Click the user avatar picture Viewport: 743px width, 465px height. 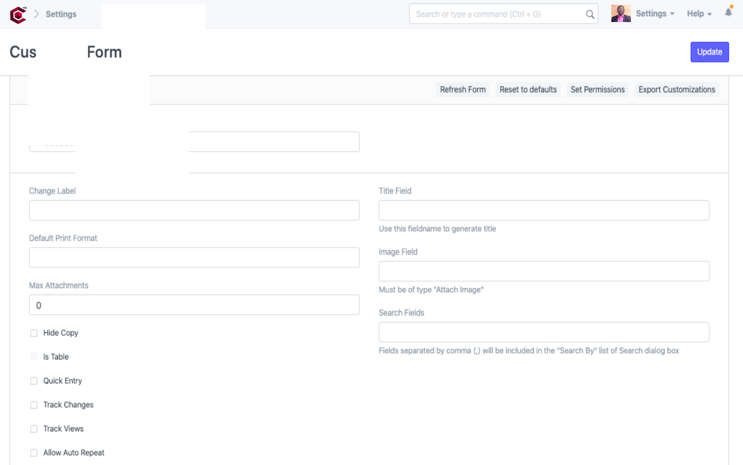(621, 14)
